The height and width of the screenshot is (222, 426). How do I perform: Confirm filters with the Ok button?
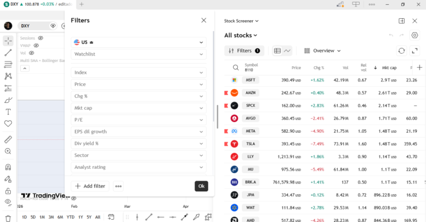click(201, 186)
